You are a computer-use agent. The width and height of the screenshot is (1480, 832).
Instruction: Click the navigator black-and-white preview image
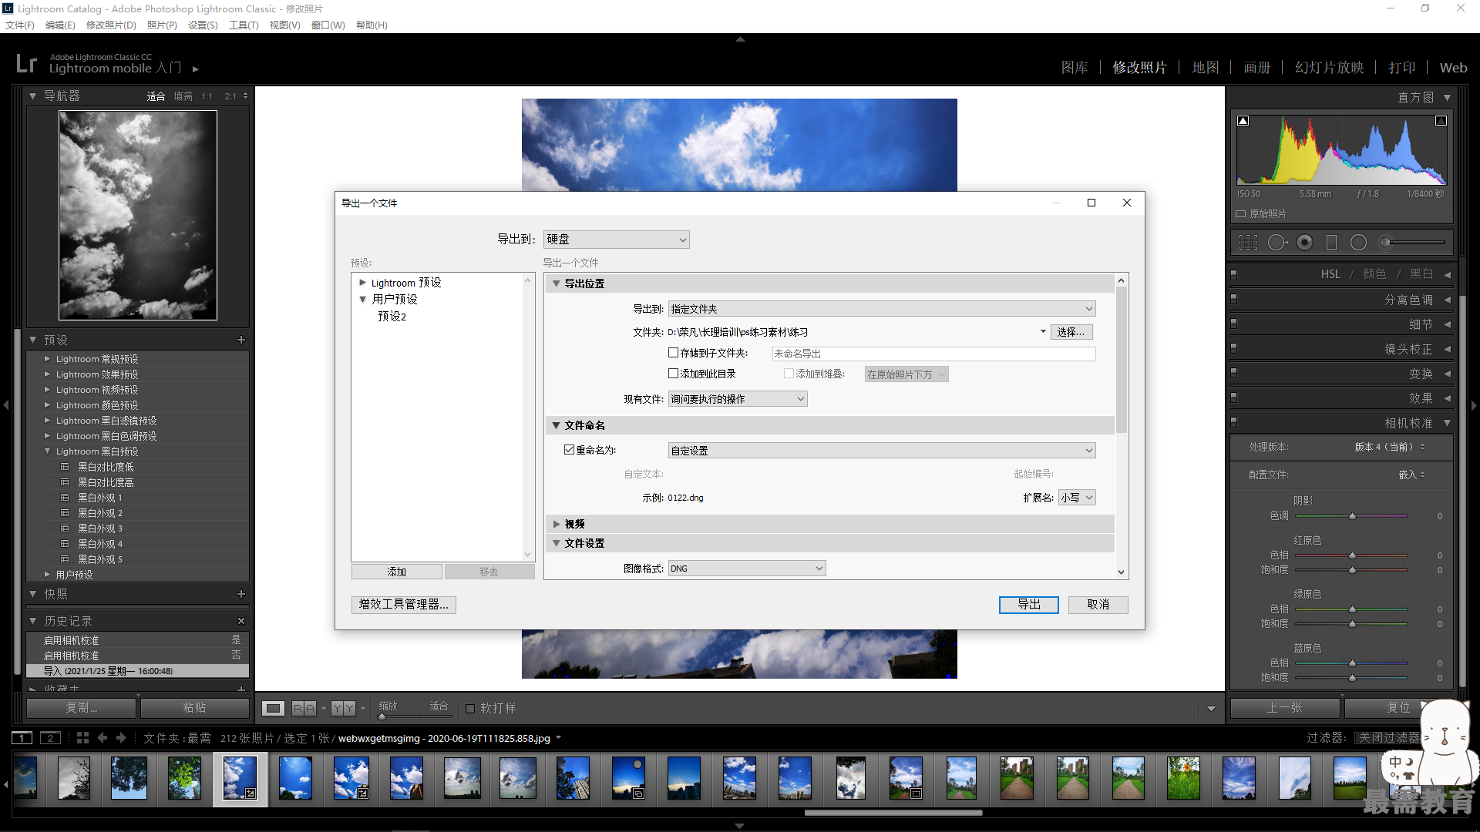(138, 215)
